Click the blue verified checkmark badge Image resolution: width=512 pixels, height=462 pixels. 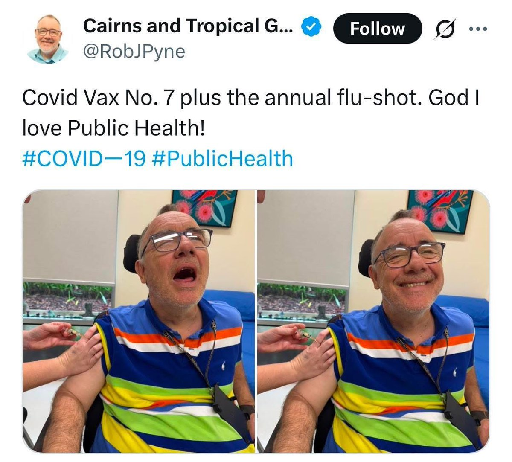[x=311, y=27]
